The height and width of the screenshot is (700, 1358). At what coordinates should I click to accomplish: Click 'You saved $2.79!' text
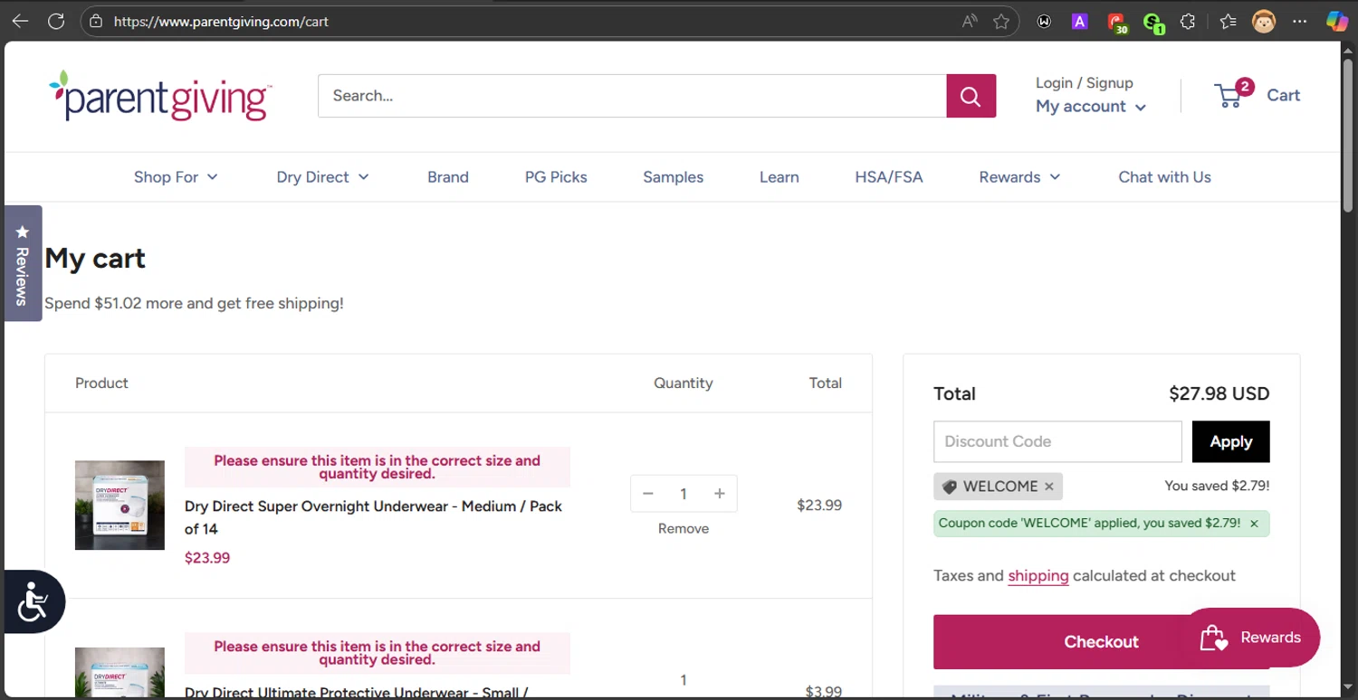point(1217,487)
